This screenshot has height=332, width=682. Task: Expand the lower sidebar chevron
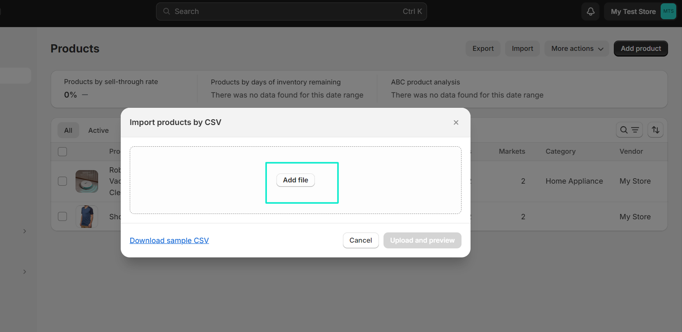[25, 272]
